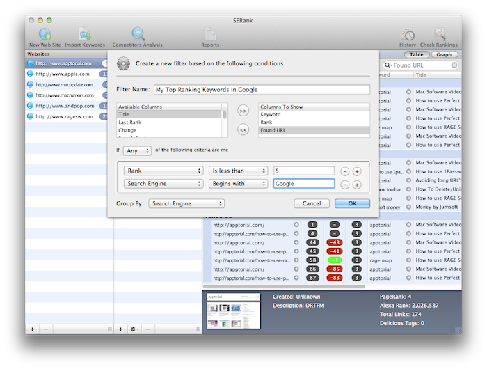Add a website with the plus button
Screen dimensions: 487x369
[x=32, y=329]
